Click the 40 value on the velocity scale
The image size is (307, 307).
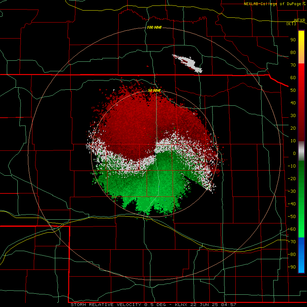click(293, 103)
